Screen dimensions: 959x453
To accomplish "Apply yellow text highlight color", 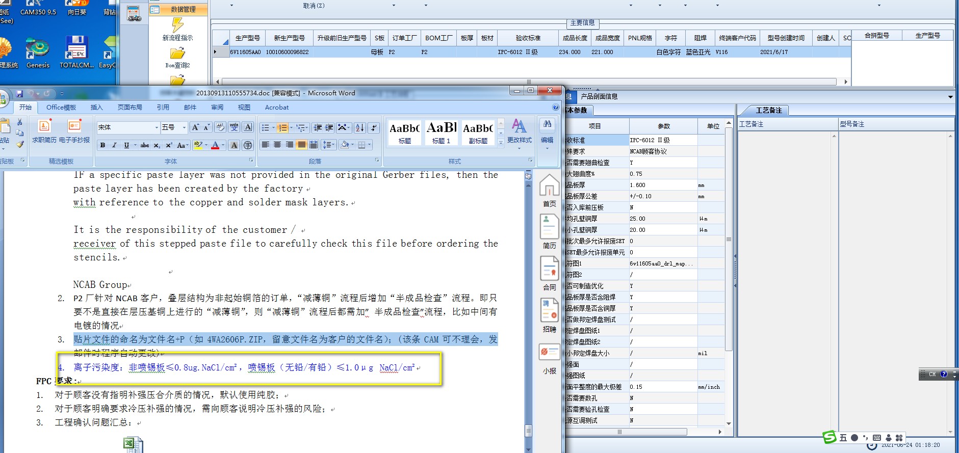I will click(198, 145).
